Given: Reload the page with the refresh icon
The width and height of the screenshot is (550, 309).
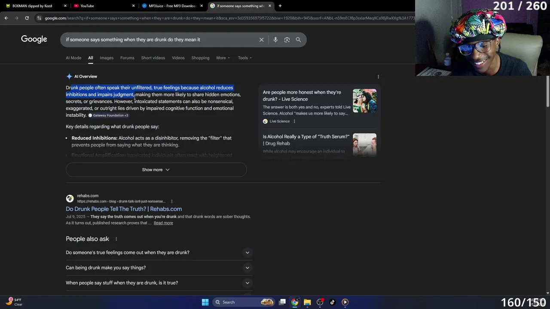Looking at the screenshot, I should coord(27,18).
